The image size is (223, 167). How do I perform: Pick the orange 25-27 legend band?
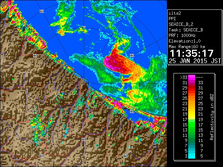tap(192, 98)
